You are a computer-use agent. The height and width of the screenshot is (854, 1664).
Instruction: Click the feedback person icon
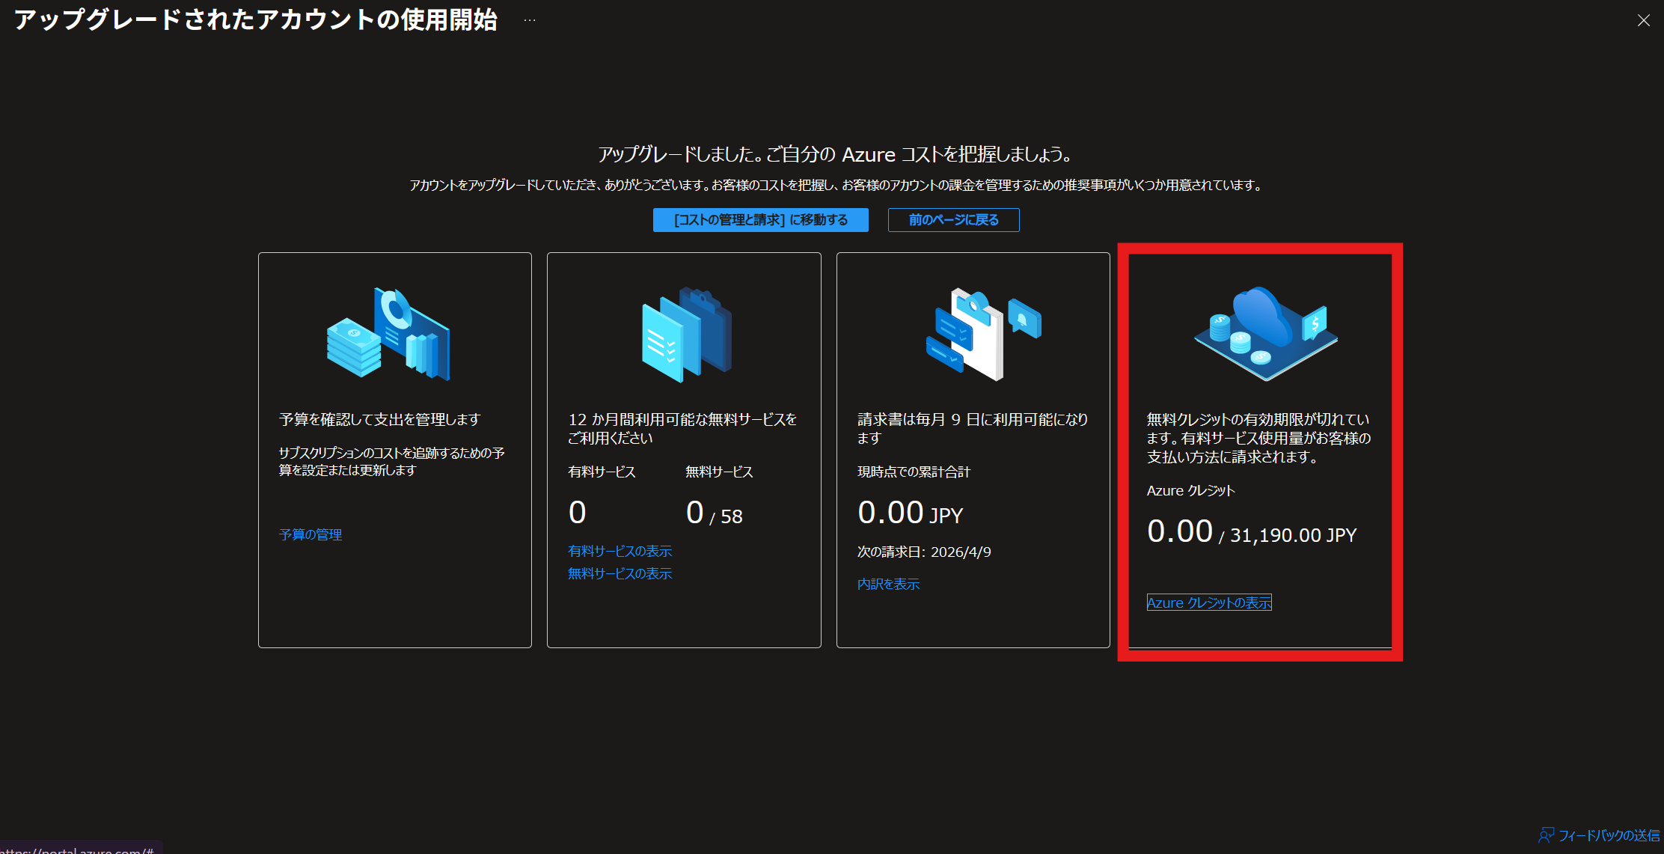coord(1546,835)
